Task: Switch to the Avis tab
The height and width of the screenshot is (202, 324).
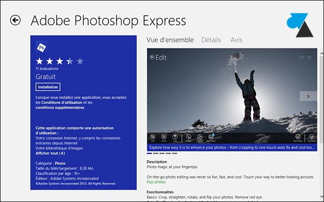Action: click(237, 40)
